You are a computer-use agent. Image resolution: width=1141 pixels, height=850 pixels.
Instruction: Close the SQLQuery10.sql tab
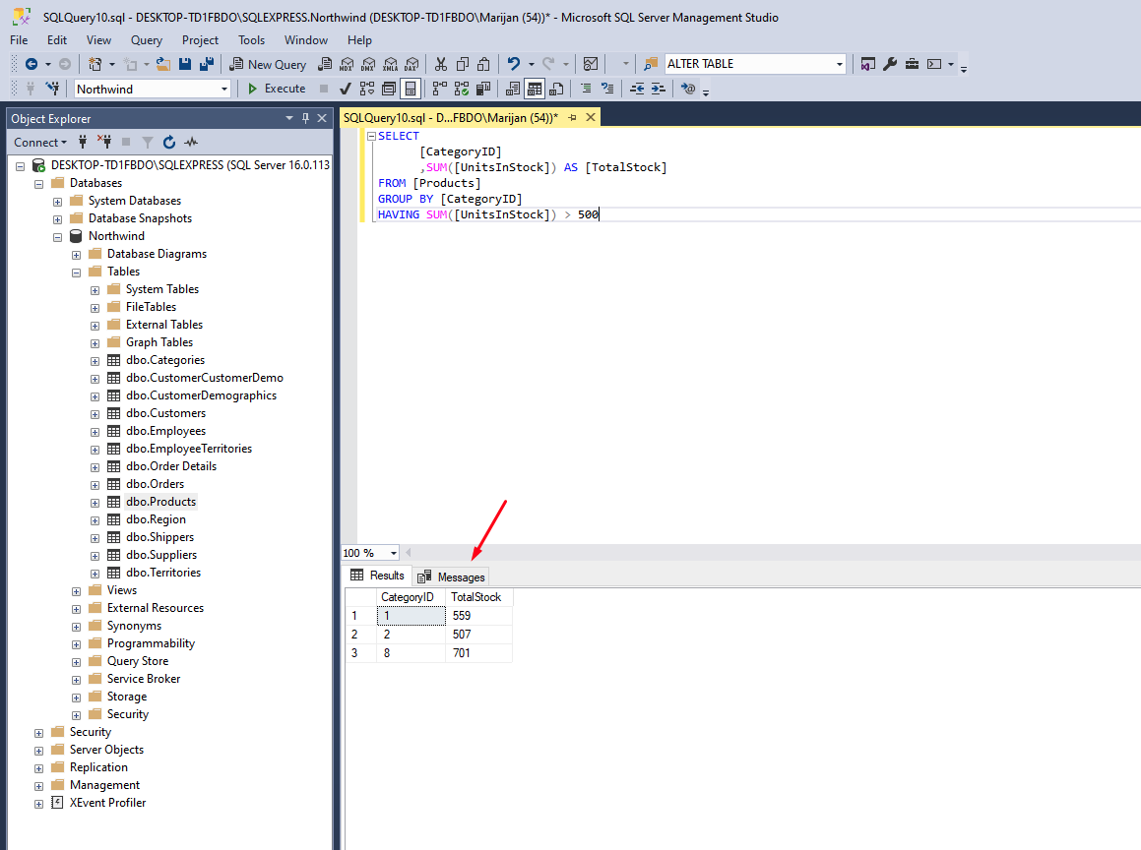(591, 118)
